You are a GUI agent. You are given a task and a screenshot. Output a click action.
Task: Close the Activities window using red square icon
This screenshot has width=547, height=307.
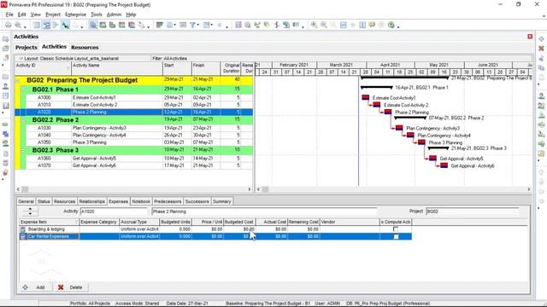(530, 37)
